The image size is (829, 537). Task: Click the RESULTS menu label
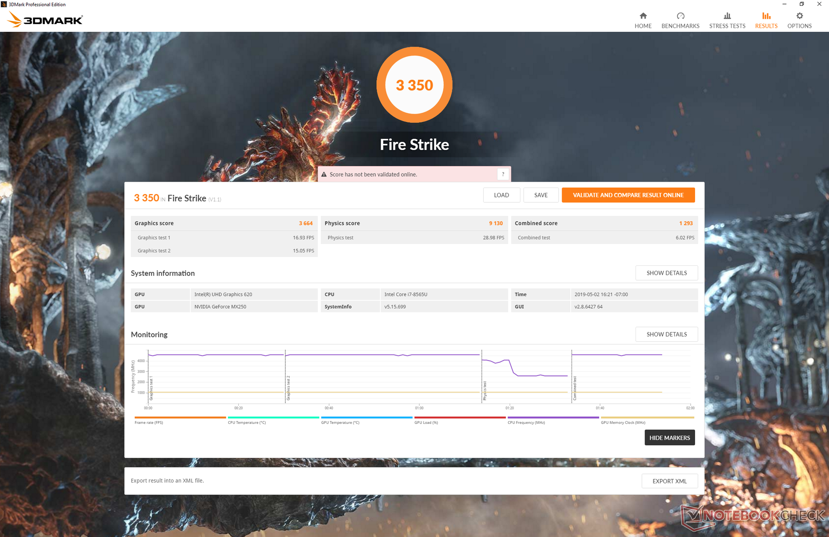point(766,26)
